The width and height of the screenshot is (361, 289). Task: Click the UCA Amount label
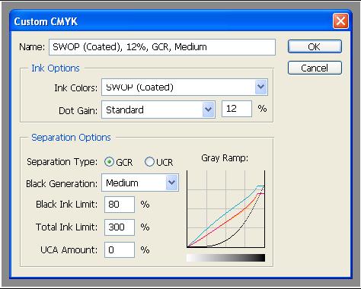click(69, 250)
